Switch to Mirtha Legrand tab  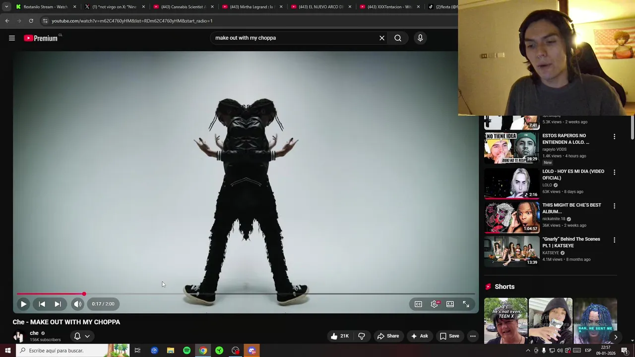[252, 7]
